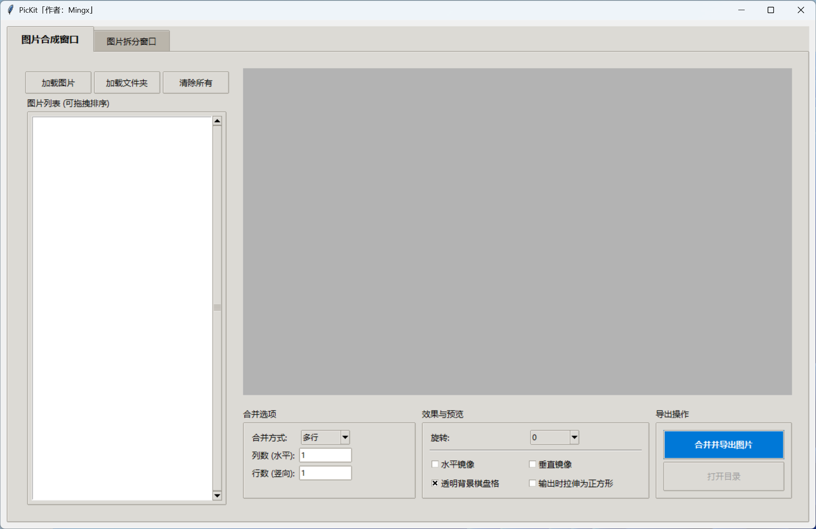Click the PicKit feather app icon
816x529 pixels.
click(x=10, y=10)
